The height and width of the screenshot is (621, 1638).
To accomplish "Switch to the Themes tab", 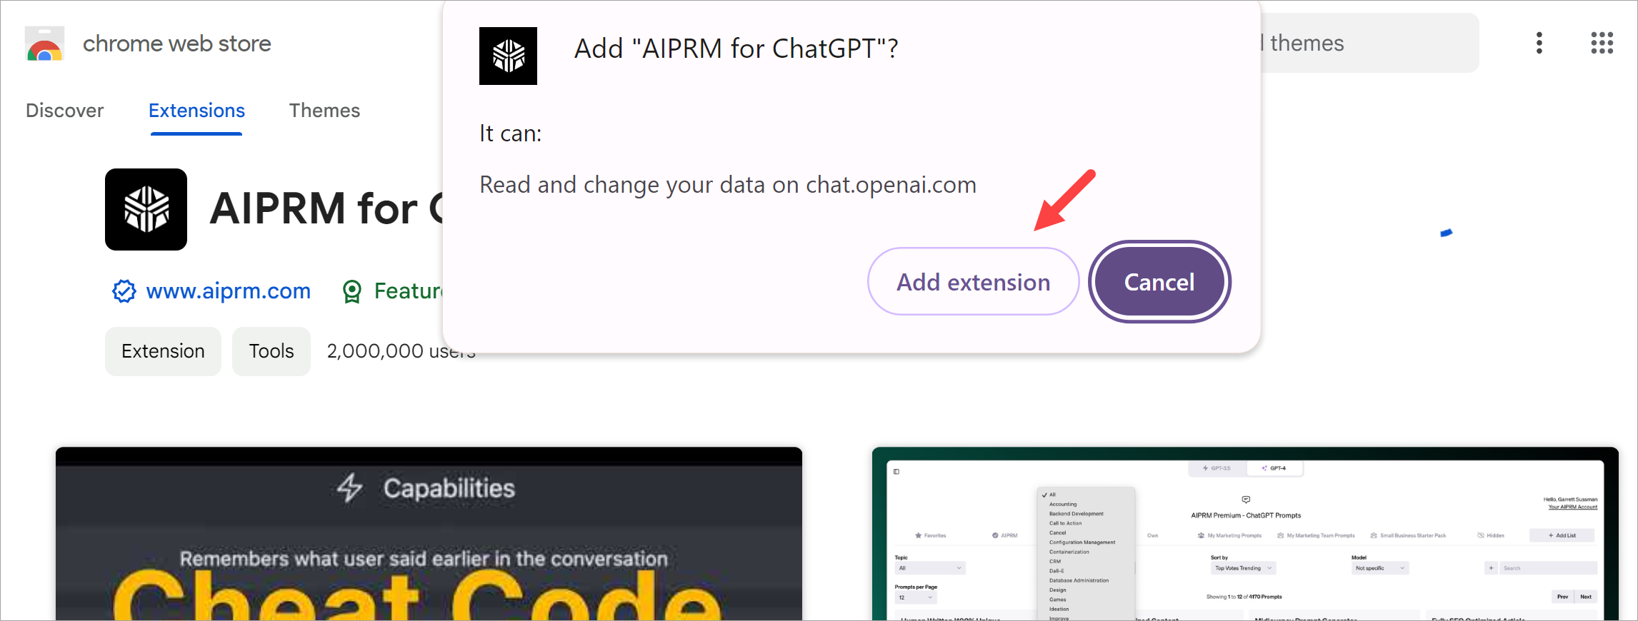I will tap(324, 111).
